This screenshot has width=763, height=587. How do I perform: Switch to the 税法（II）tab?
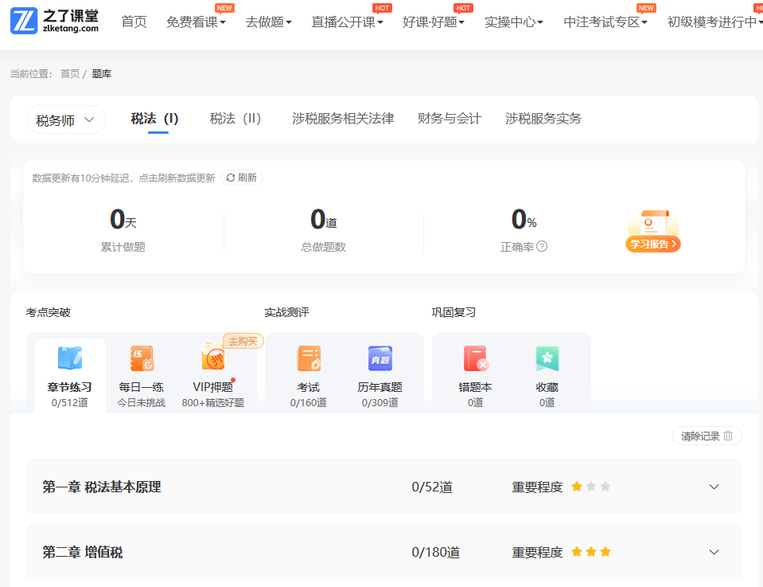coord(236,119)
